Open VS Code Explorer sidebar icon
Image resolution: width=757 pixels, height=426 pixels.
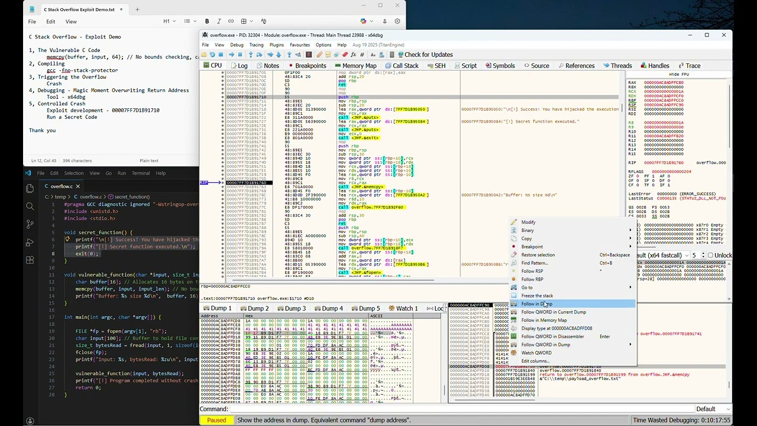click(x=30, y=188)
